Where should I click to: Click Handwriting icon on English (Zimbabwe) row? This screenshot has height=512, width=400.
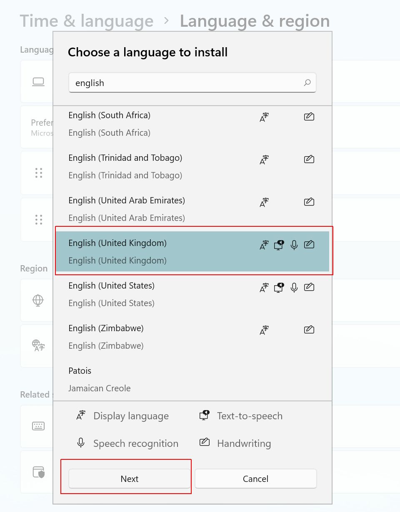pyautogui.click(x=309, y=330)
